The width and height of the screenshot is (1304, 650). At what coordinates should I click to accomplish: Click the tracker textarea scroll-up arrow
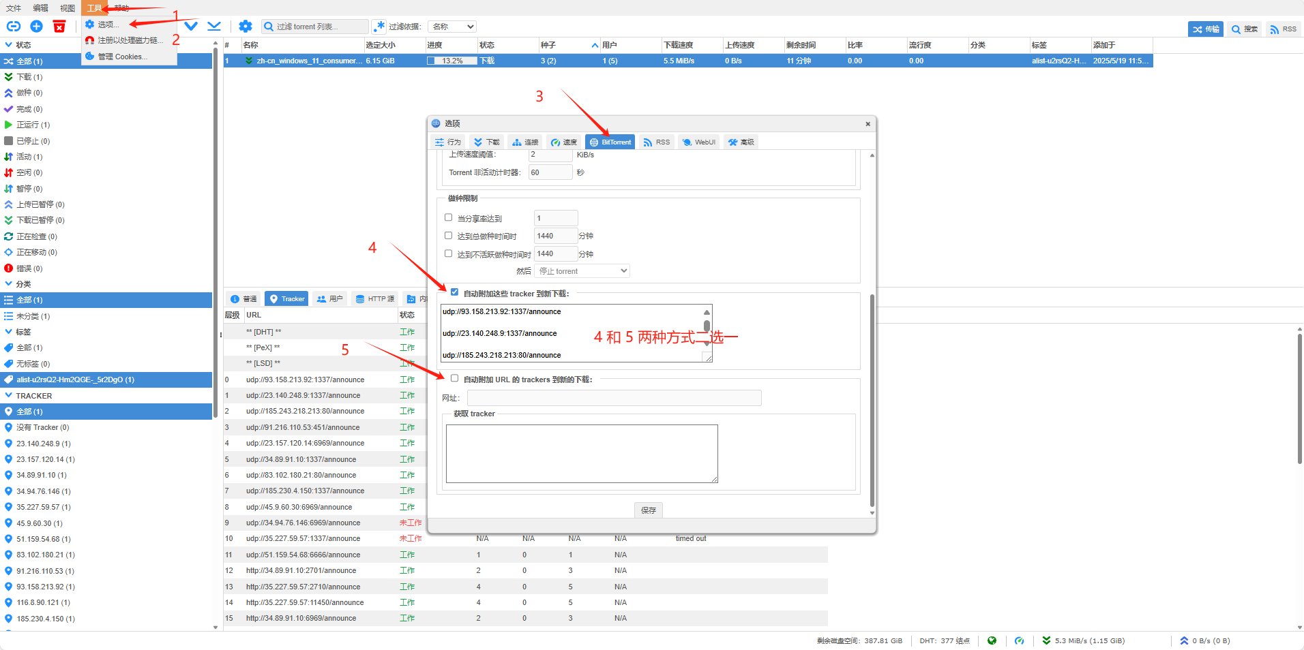click(x=707, y=312)
